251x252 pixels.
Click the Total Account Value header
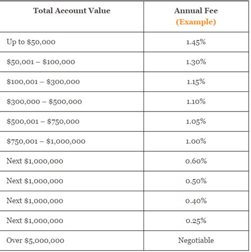pos(72,11)
